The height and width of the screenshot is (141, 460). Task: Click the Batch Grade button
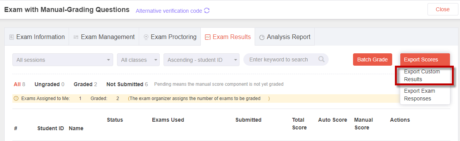pyautogui.click(x=372, y=59)
